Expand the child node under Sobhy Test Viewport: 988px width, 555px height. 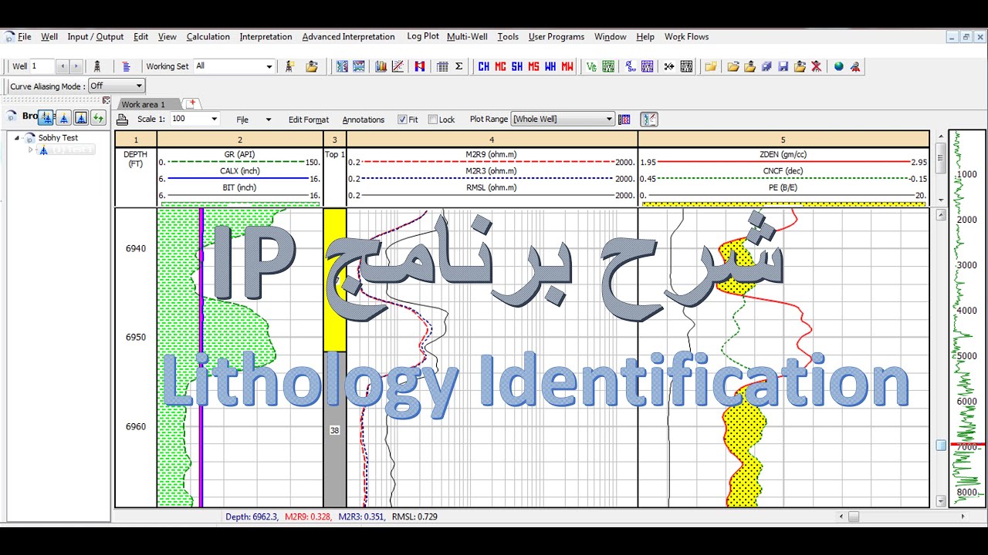click(x=31, y=150)
